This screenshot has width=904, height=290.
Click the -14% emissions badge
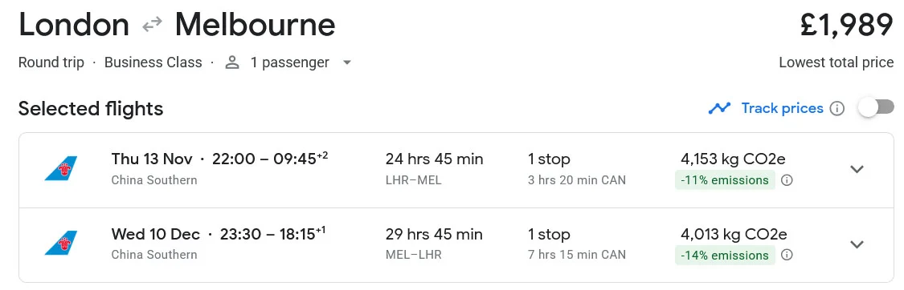725,255
